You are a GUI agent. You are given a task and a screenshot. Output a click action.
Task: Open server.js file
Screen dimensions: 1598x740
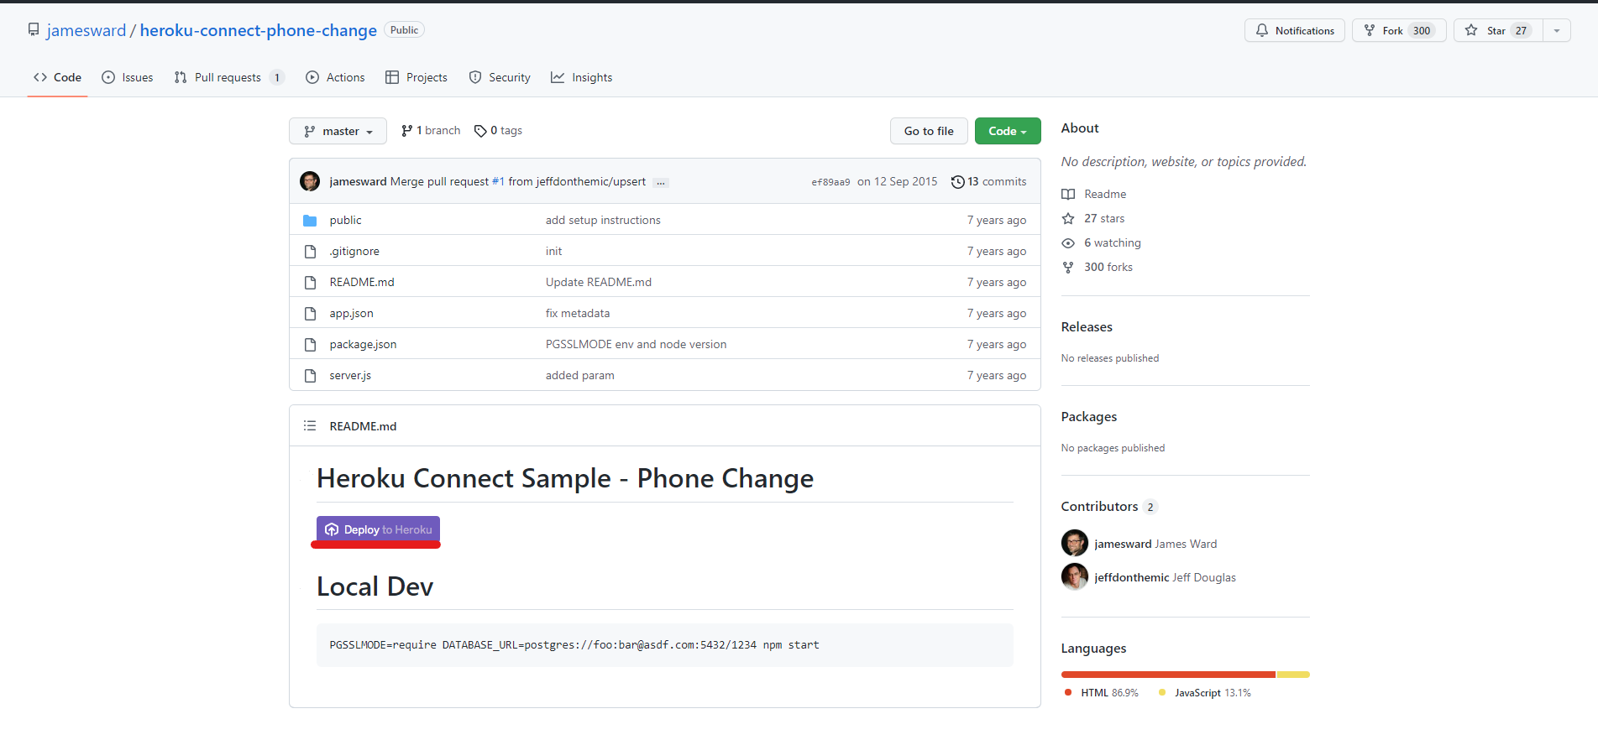point(350,376)
